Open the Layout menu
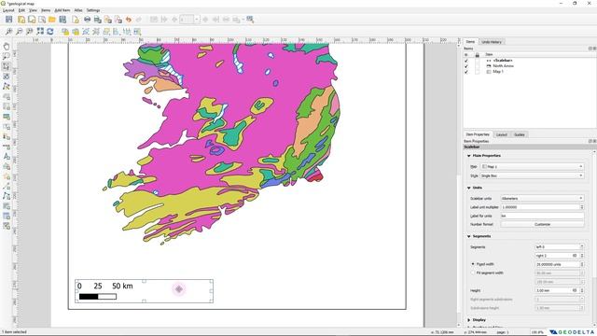Screen dimensions: 597x336 [x=8, y=10]
